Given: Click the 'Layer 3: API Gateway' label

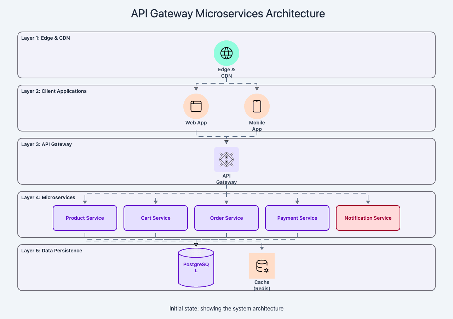Looking at the screenshot, I should pos(46,144).
